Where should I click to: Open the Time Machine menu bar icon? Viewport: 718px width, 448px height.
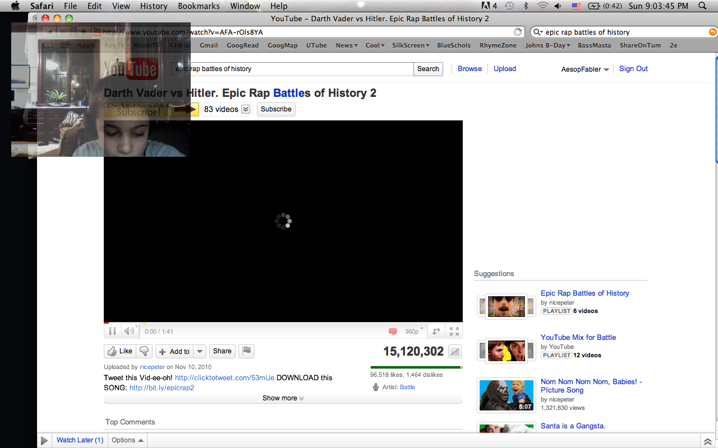(x=509, y=6)
